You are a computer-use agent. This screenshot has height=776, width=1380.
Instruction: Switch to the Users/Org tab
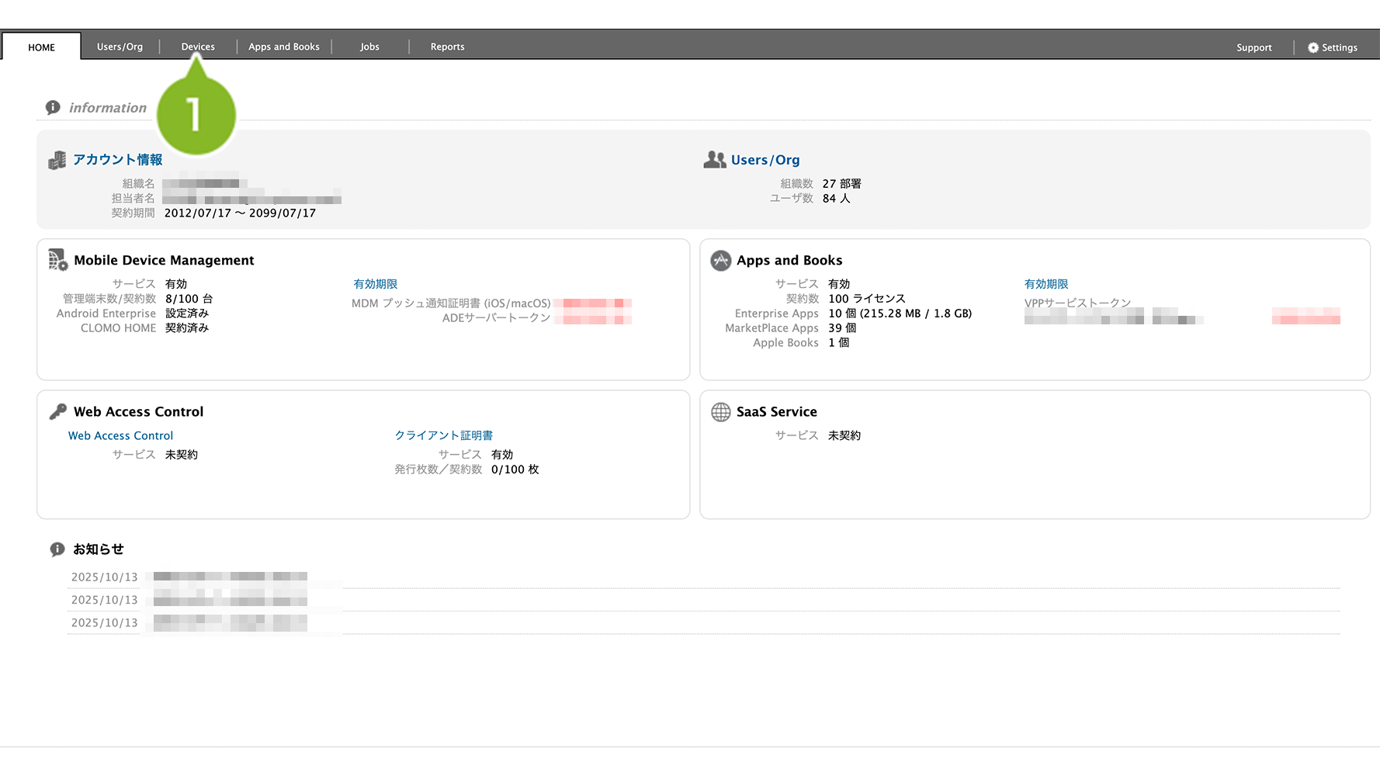120,47
